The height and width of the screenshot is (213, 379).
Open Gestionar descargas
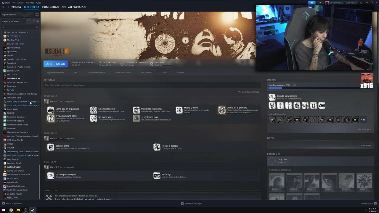tap(192, 204)
